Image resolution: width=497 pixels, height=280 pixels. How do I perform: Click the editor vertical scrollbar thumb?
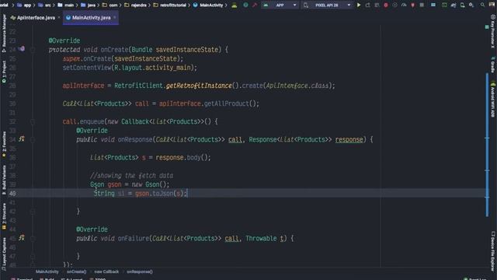[487, 145]
